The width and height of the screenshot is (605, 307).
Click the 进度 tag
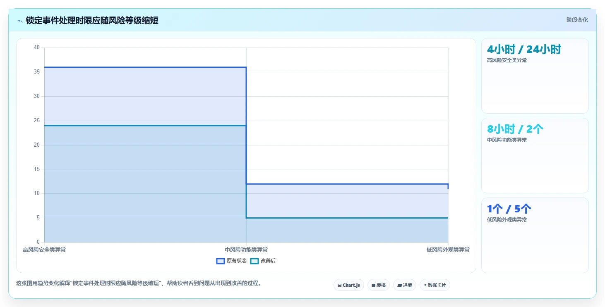pos(405,285)
